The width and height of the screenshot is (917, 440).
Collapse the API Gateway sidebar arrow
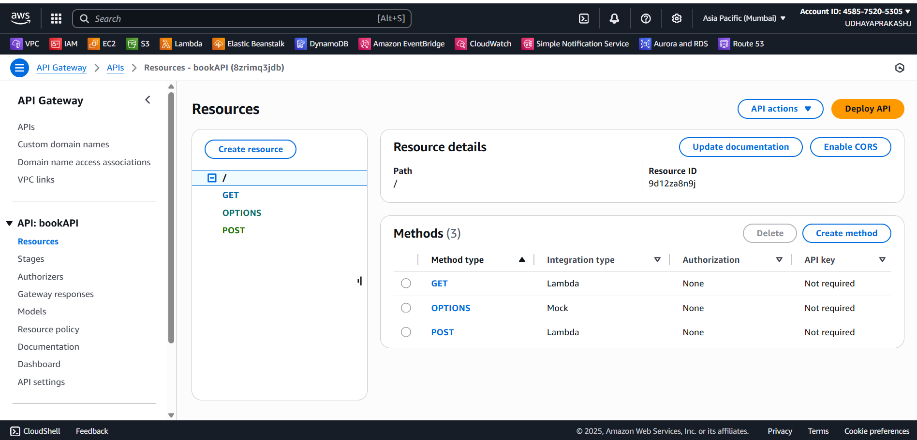coord(148,100)
